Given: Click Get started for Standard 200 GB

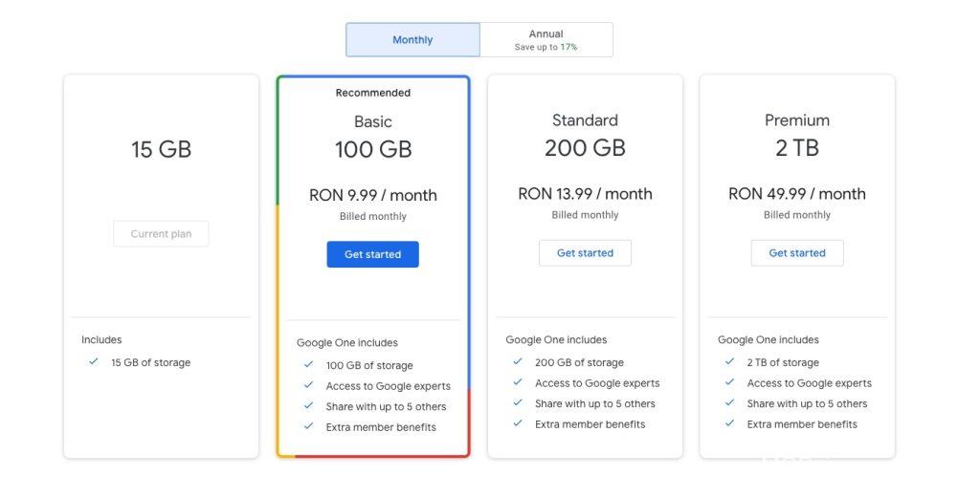Looking at the screenshot, I should pos(585,253).
